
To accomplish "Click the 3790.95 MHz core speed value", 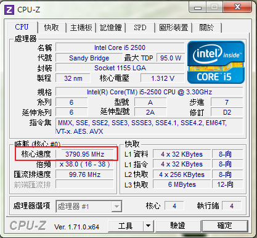I will pos(84,154).
